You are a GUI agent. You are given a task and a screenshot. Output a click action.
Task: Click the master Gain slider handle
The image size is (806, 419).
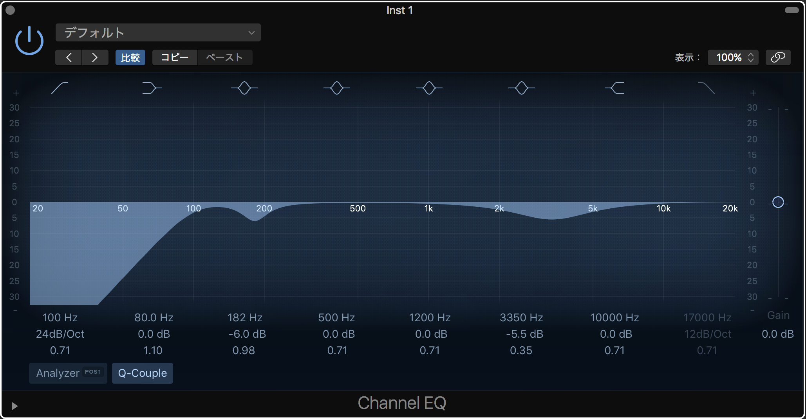pyautogui.click(x=778, y=202)
